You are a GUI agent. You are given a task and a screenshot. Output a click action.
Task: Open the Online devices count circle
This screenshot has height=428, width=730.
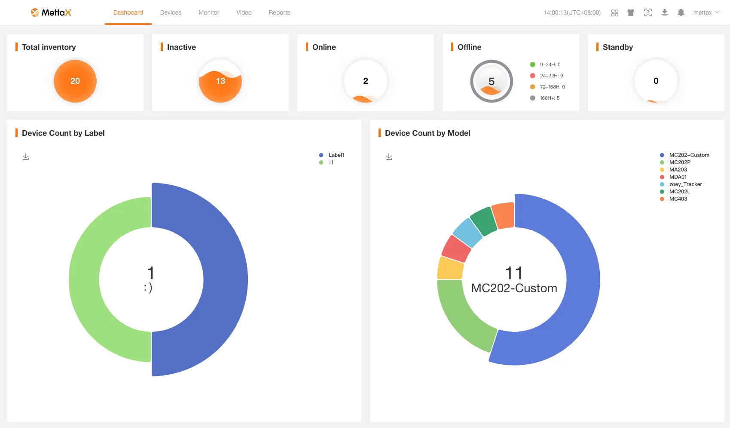point(365,81)
